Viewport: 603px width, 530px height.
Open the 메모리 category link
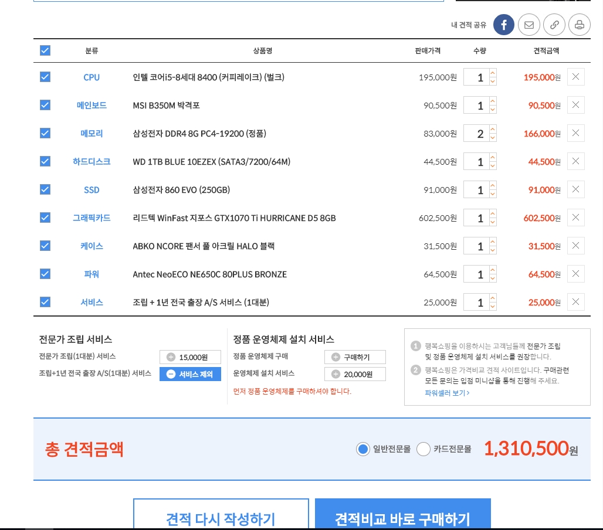click(92, 133)
